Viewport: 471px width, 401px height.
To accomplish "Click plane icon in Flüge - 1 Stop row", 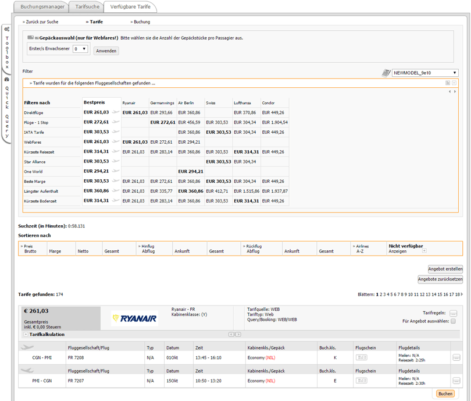I will tap(116, 122).
